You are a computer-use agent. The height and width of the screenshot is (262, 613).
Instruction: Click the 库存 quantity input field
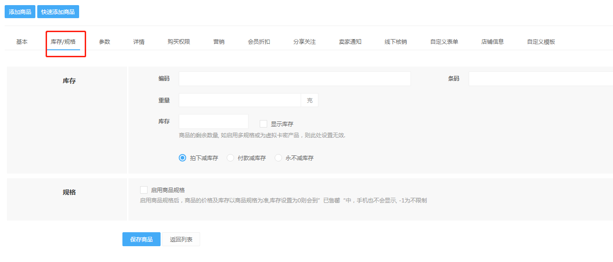point(214,121)
